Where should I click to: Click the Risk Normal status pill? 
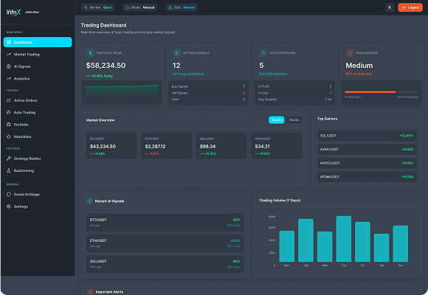pos(182,7)
